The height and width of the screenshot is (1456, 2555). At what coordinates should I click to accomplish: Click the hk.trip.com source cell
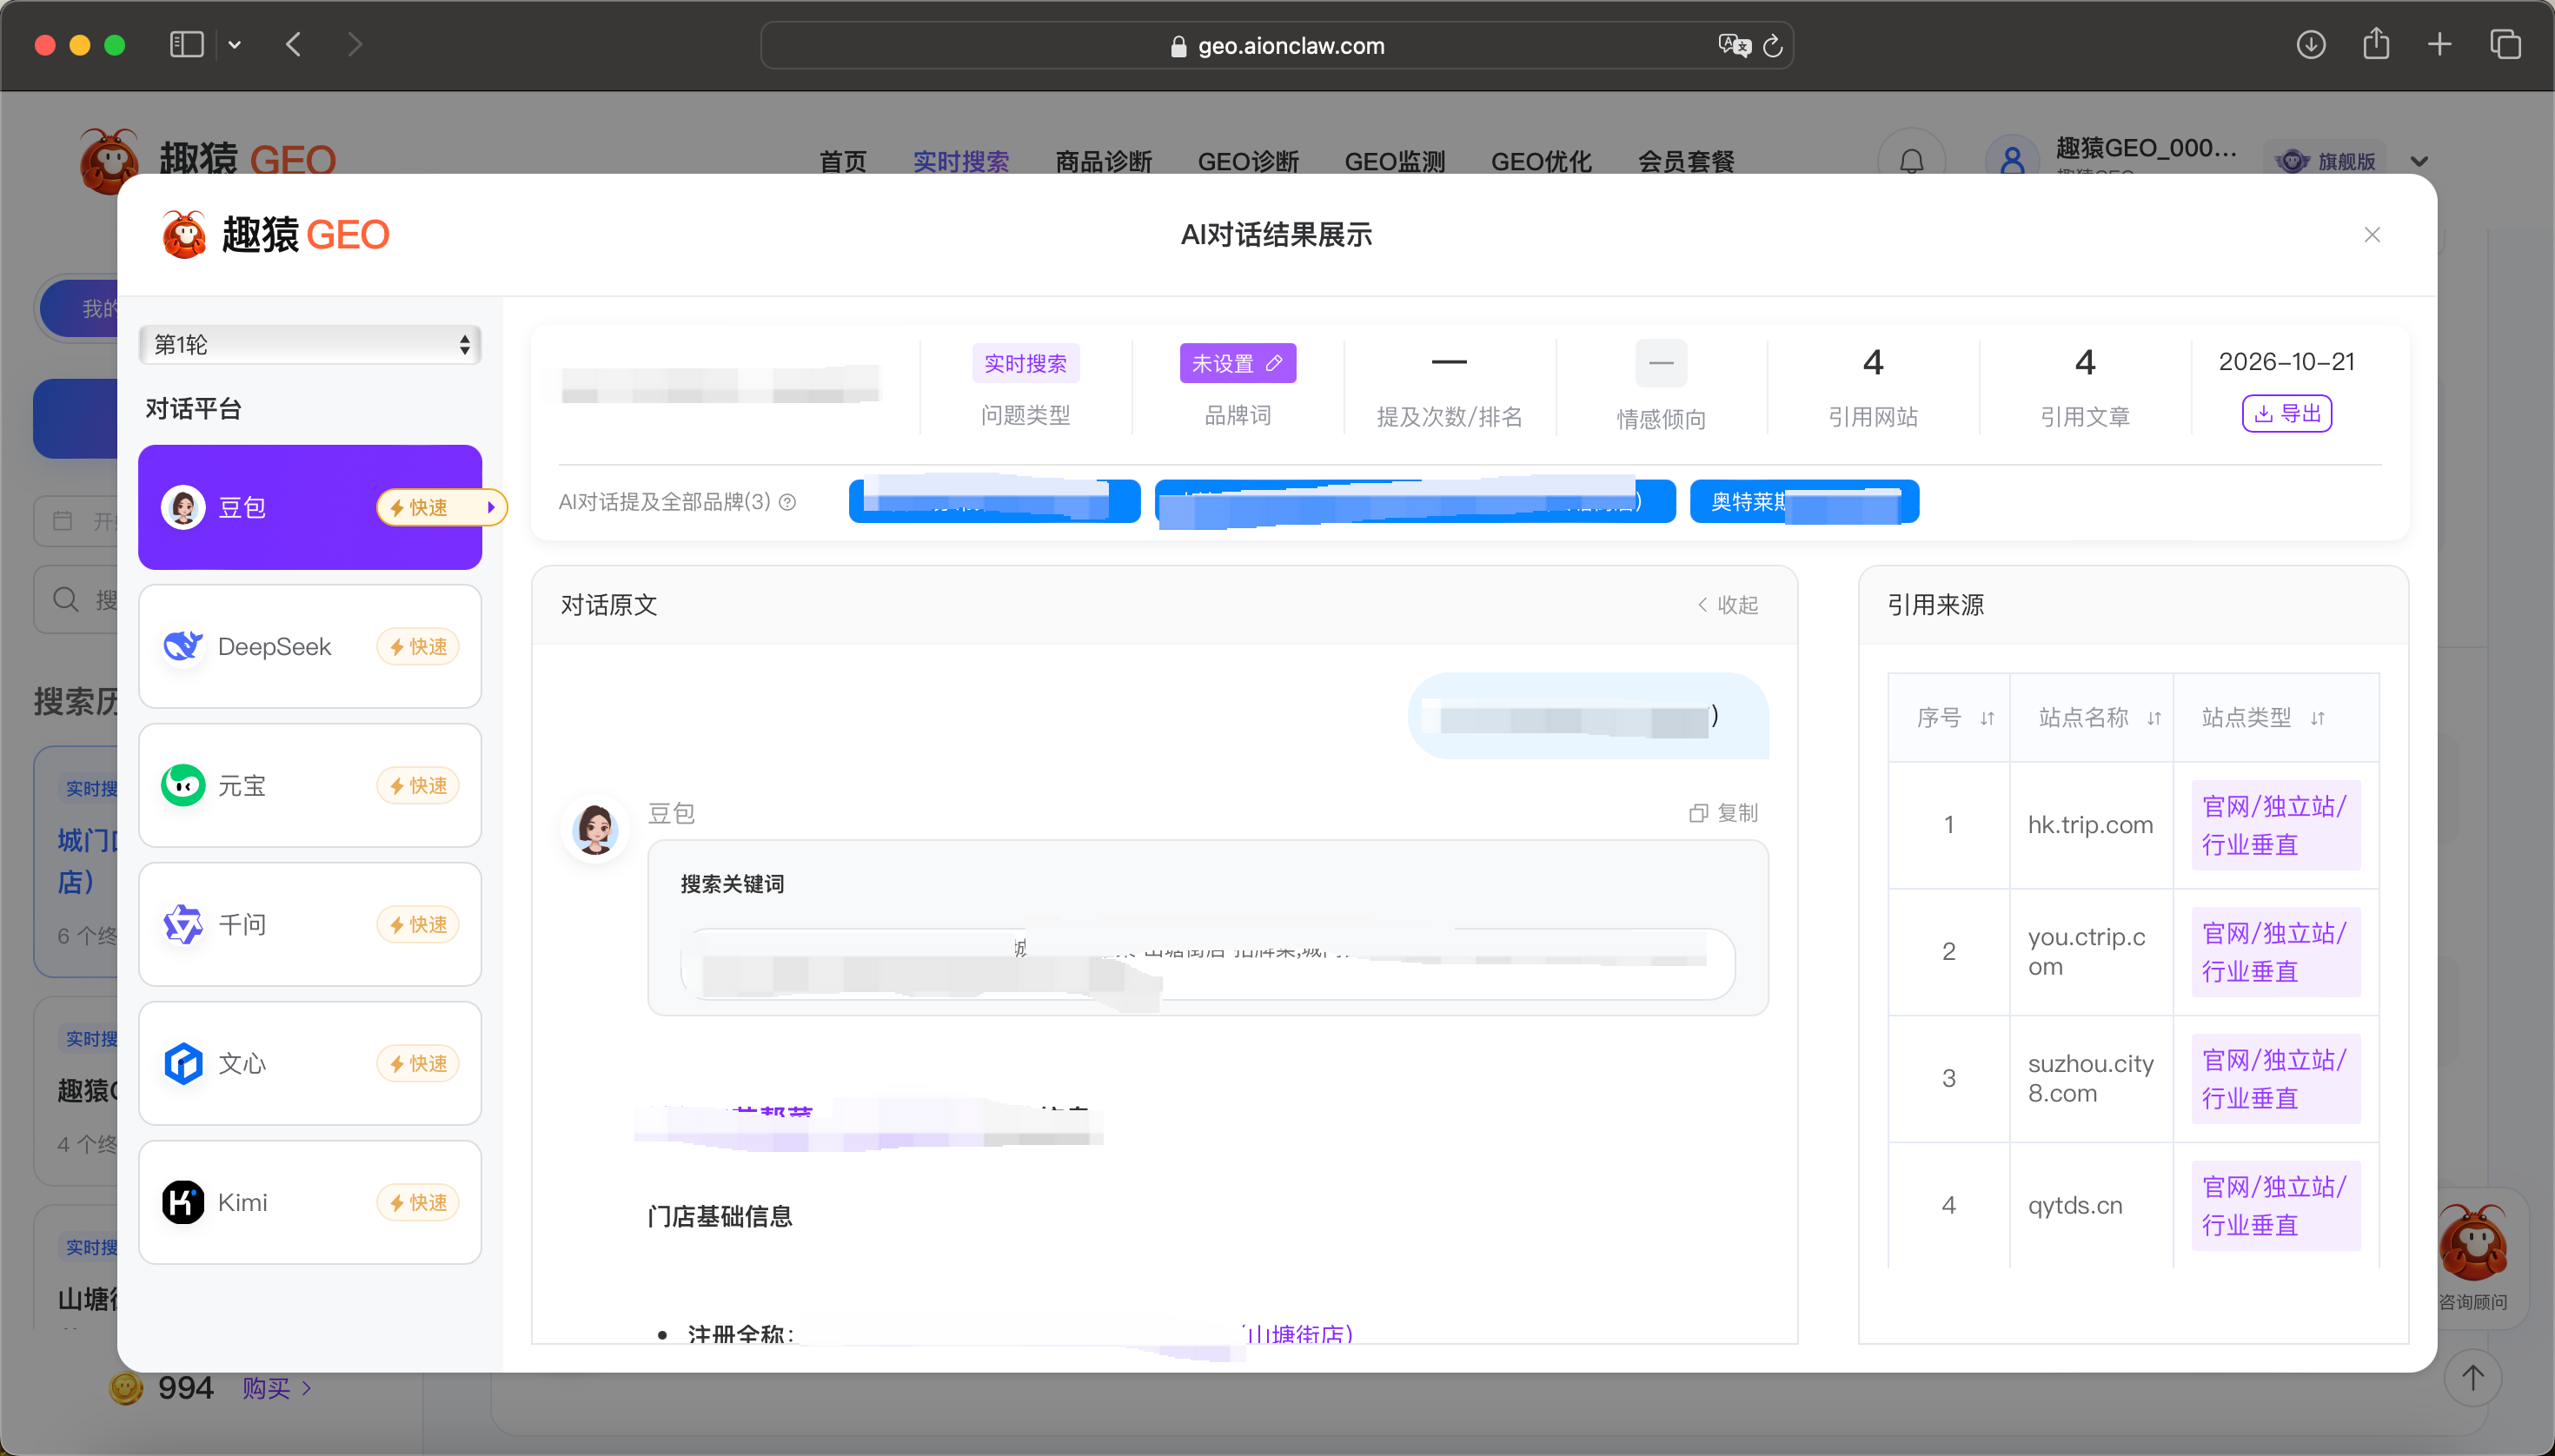[x=2091, y=825]
